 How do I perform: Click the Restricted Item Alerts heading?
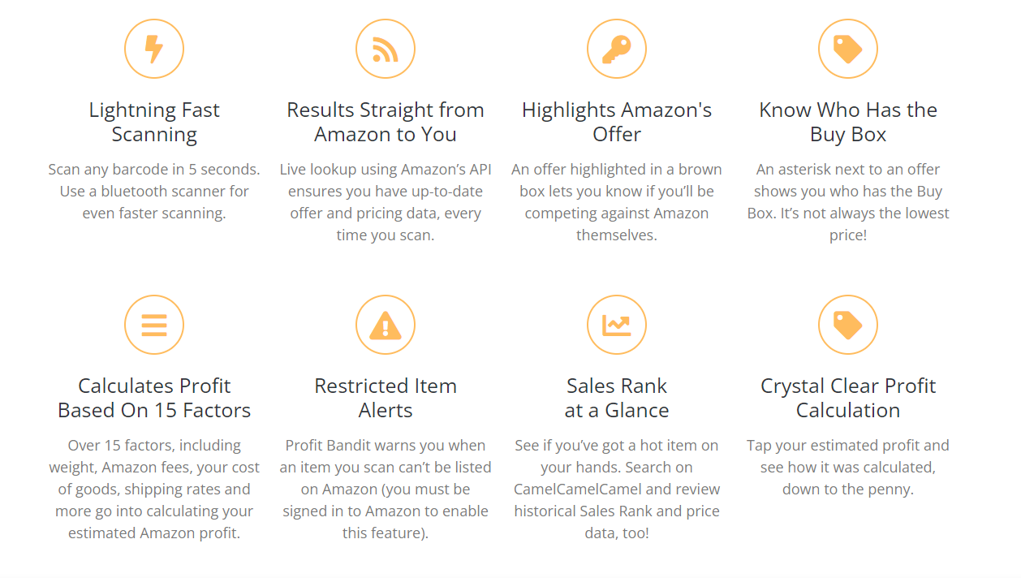386,398
